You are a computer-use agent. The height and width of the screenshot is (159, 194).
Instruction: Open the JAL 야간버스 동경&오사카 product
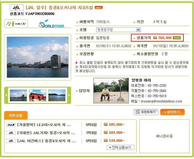(47, 141)
